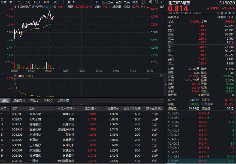
Task: Click the pencil note icon beside quote
Action: [226, 13]
